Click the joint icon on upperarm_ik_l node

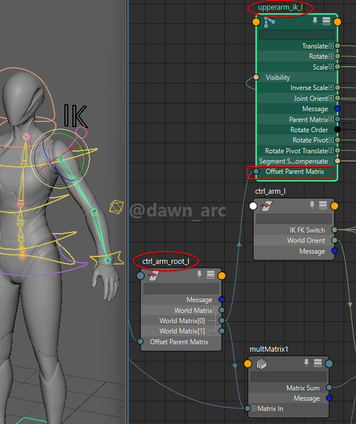[x=269, y=22]
